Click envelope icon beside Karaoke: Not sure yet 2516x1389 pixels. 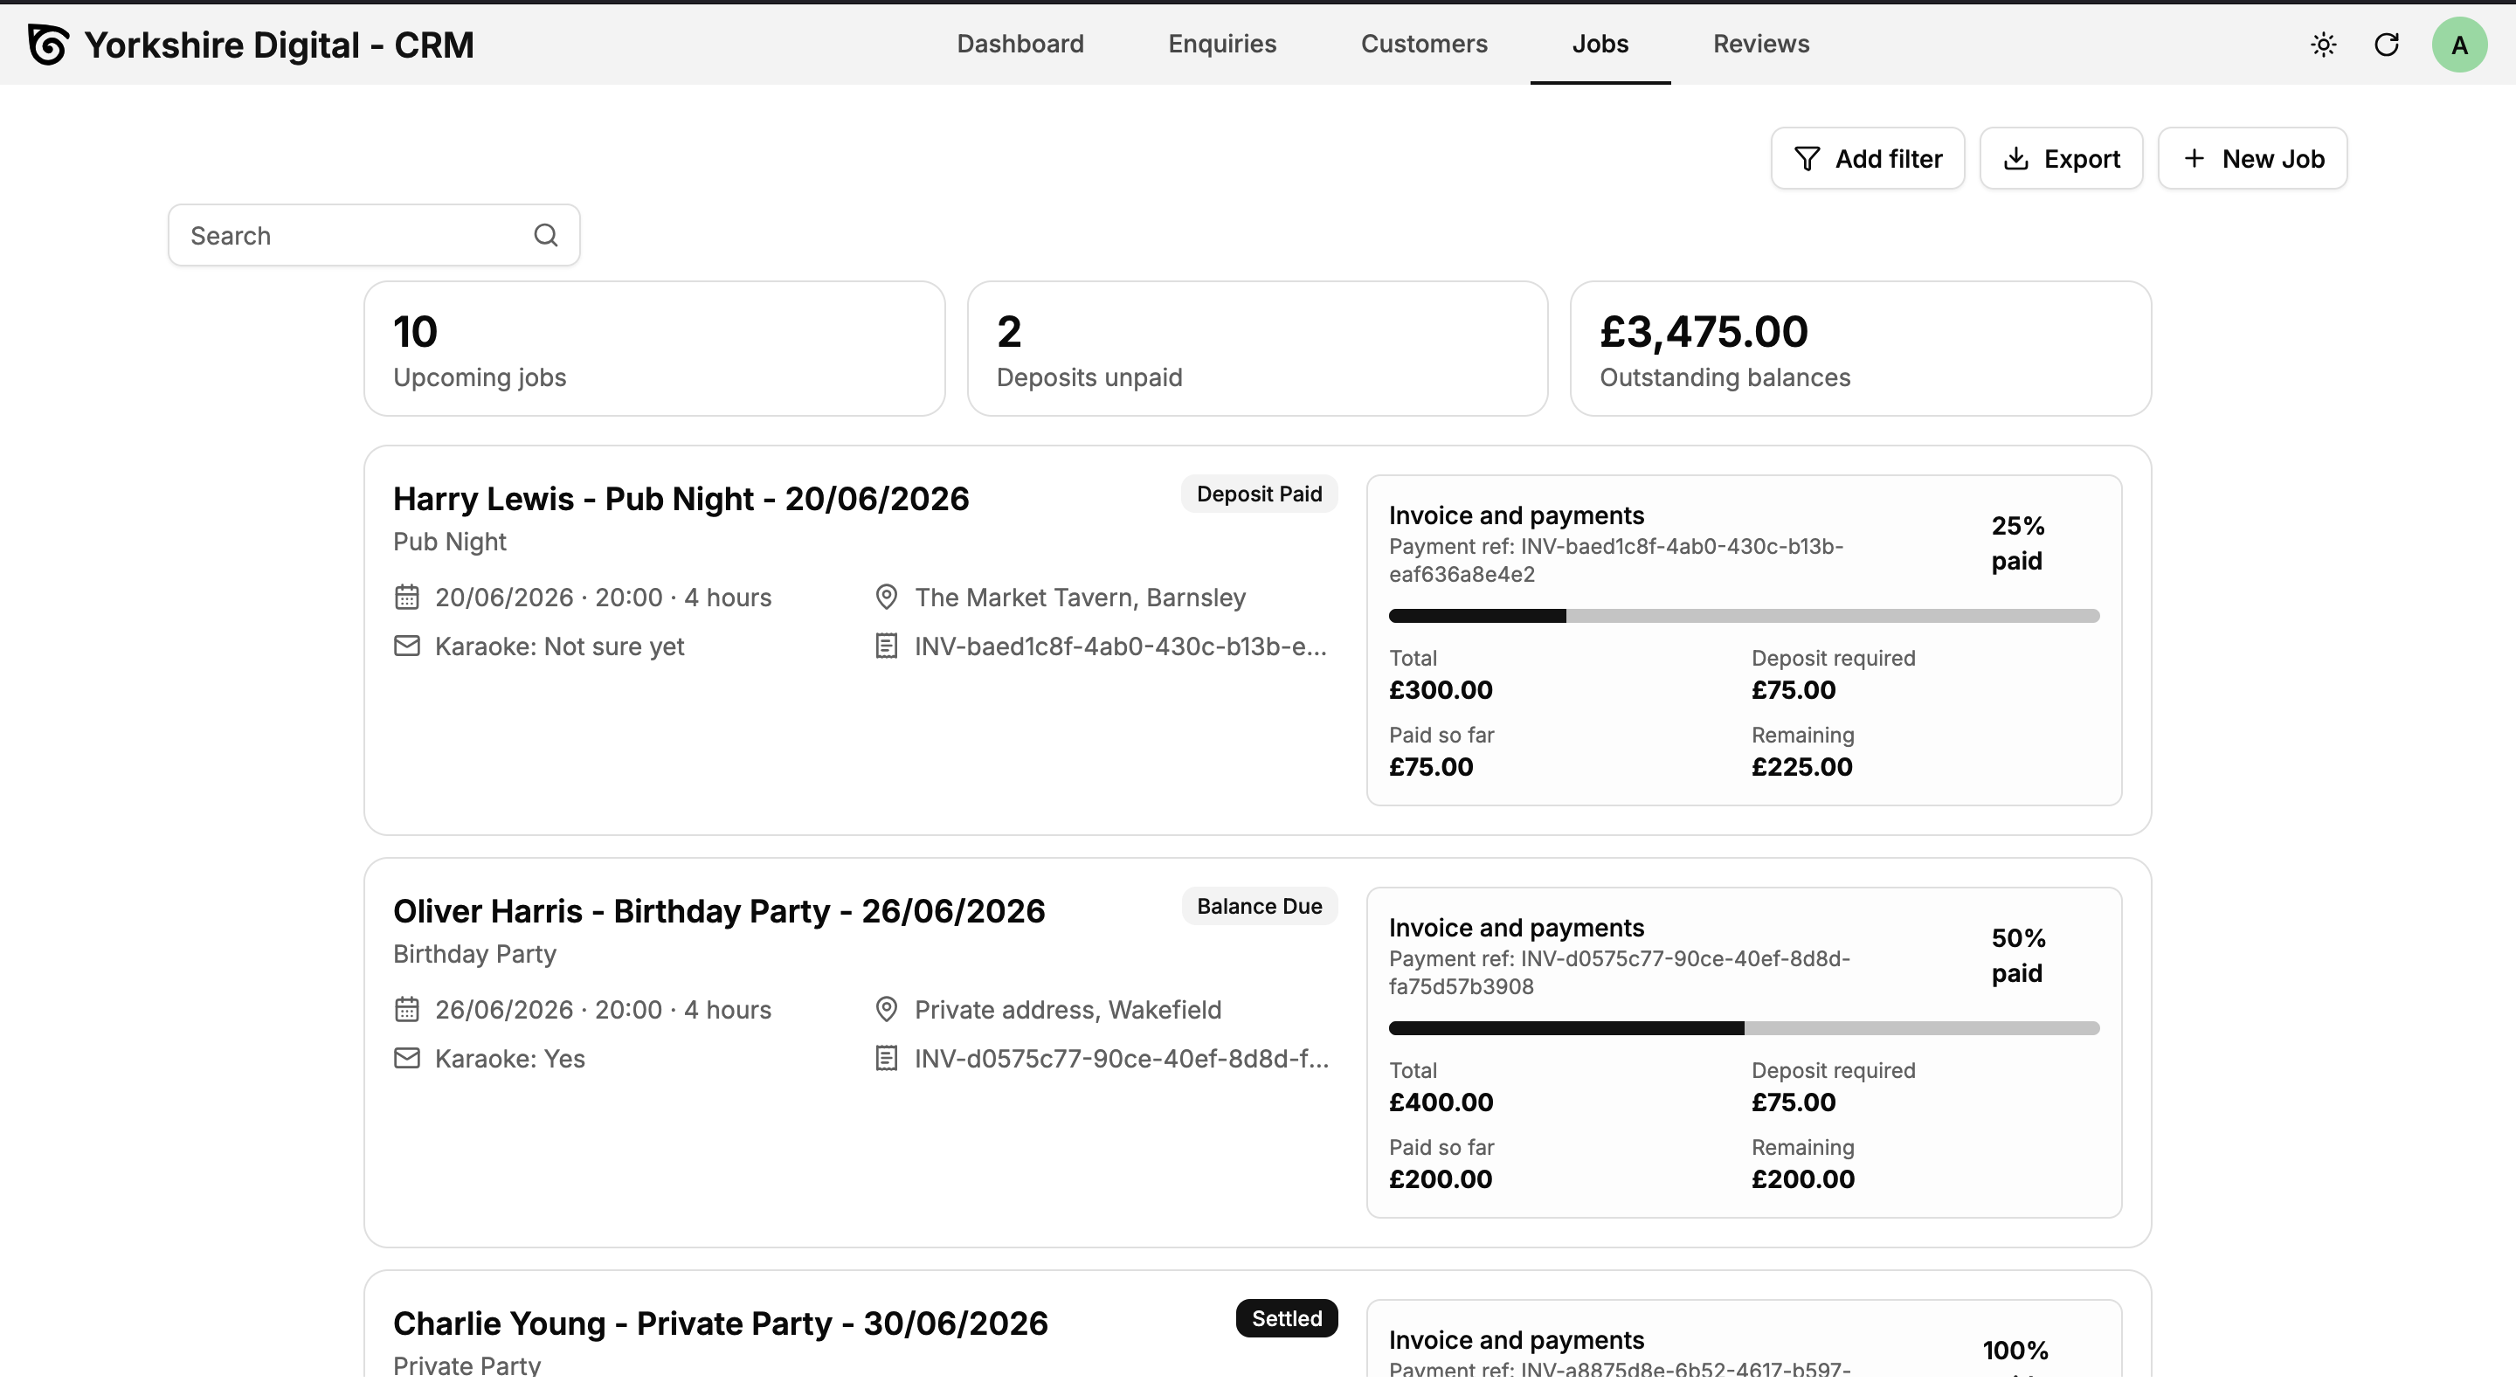[406, 646]
